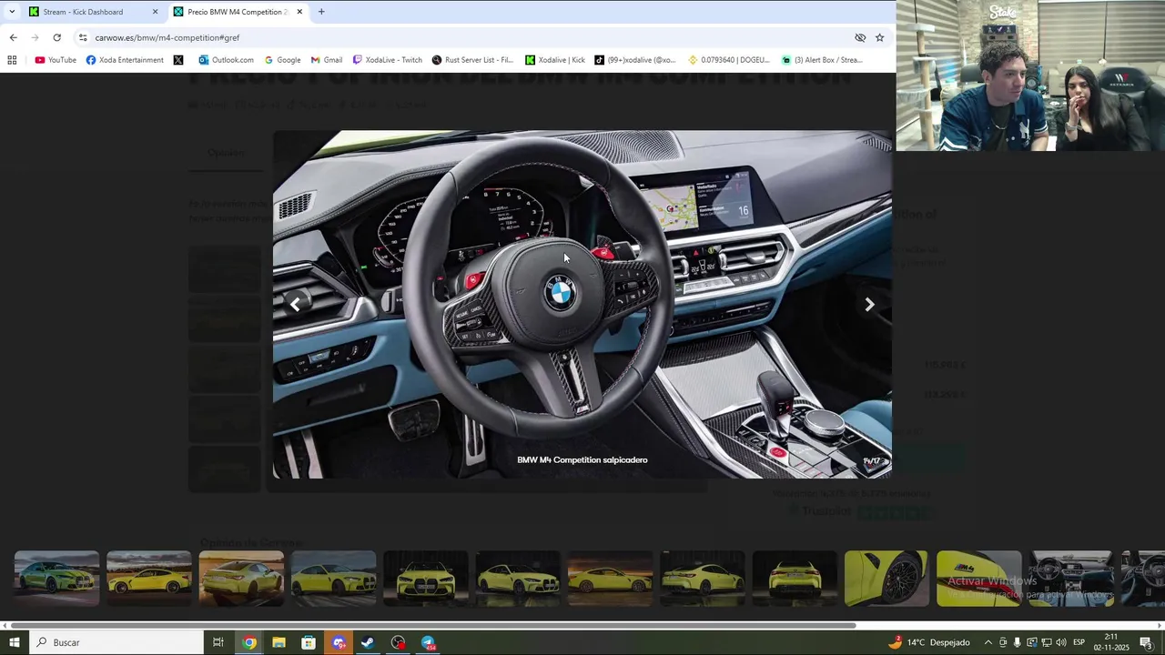1165x655 pixels.
Task: Open the Xodalive | Kick bookmark
Action: (555, 60)
